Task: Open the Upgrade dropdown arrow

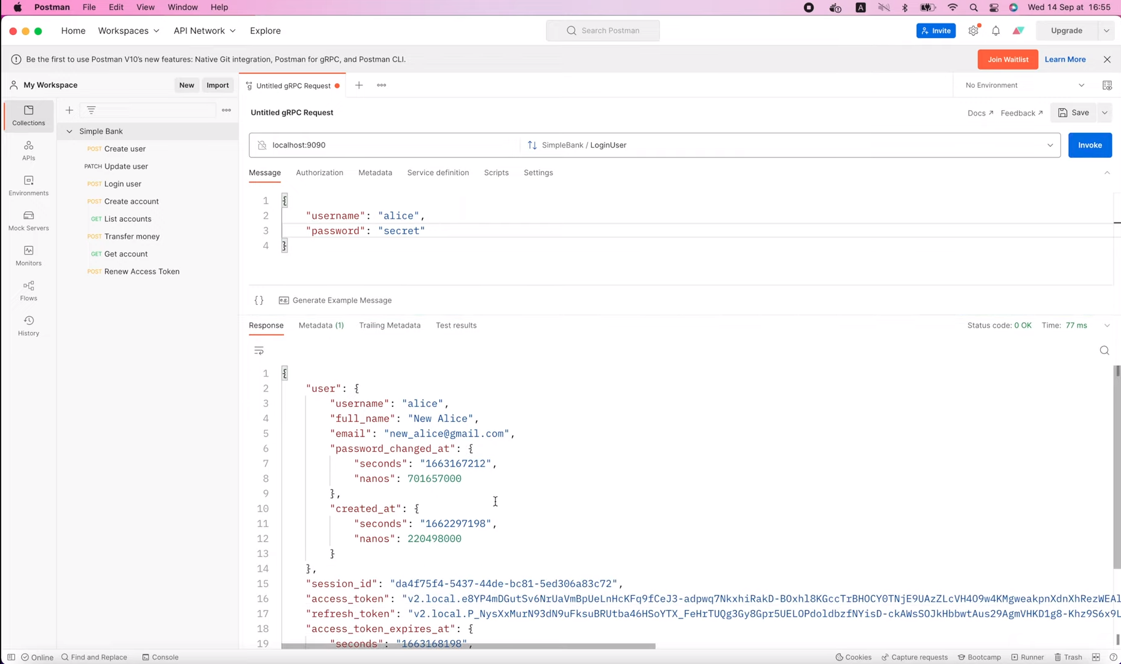Action: click(x=1106, y=31)
